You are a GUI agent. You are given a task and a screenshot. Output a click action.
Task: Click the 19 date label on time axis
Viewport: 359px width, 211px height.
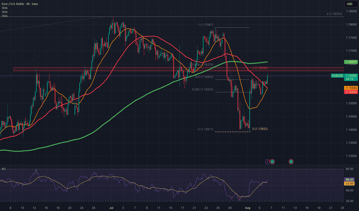[319, 208]
